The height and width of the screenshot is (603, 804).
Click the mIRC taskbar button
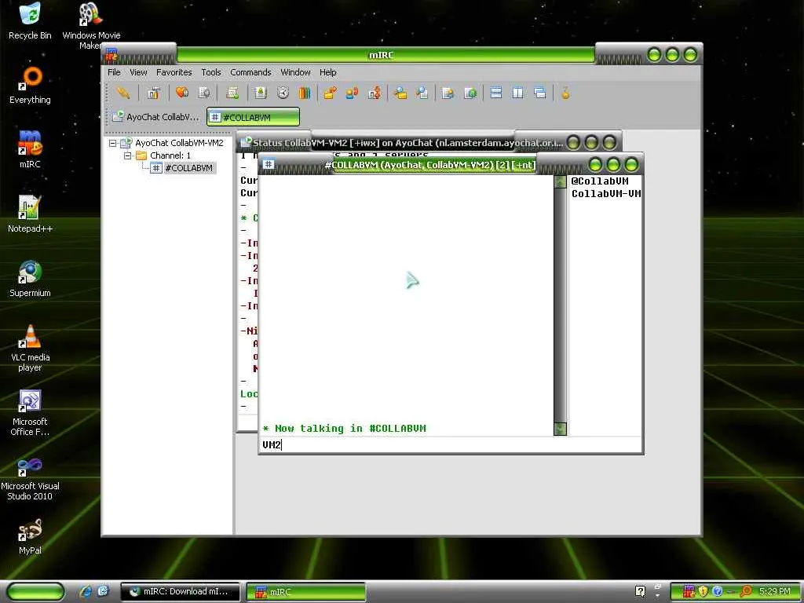tap(305, 591)
